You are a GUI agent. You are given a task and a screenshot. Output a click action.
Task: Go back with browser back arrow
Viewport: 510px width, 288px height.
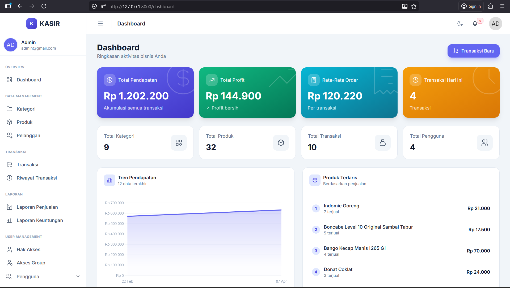pyautogui.click(x=20, y=6)
